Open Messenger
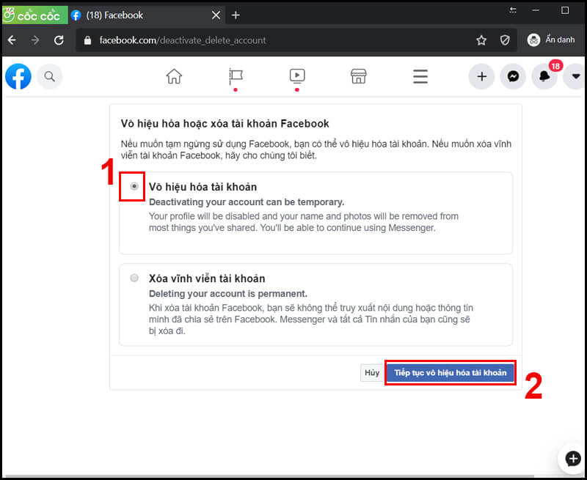Image resolution: width=587 pixels, height=480 pixels. pyautogui.click(x=513, y=76)
